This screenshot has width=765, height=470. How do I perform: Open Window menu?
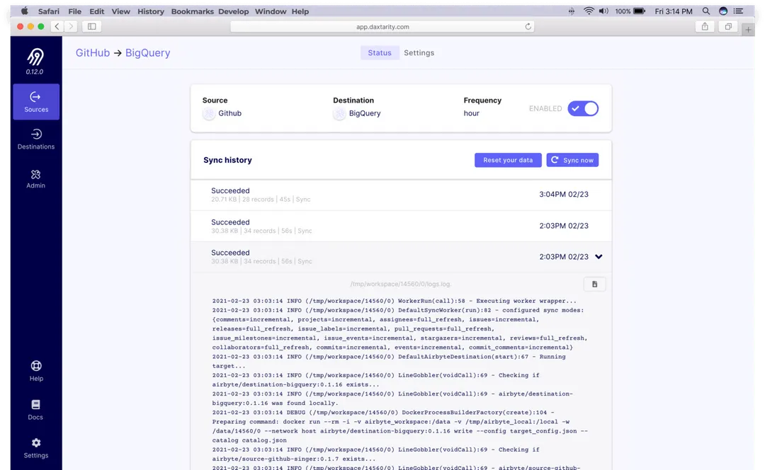pyautogui.click(x=271, y=11)
